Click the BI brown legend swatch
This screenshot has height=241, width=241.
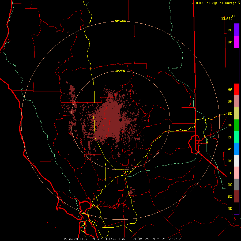click(x=236, y=197)
